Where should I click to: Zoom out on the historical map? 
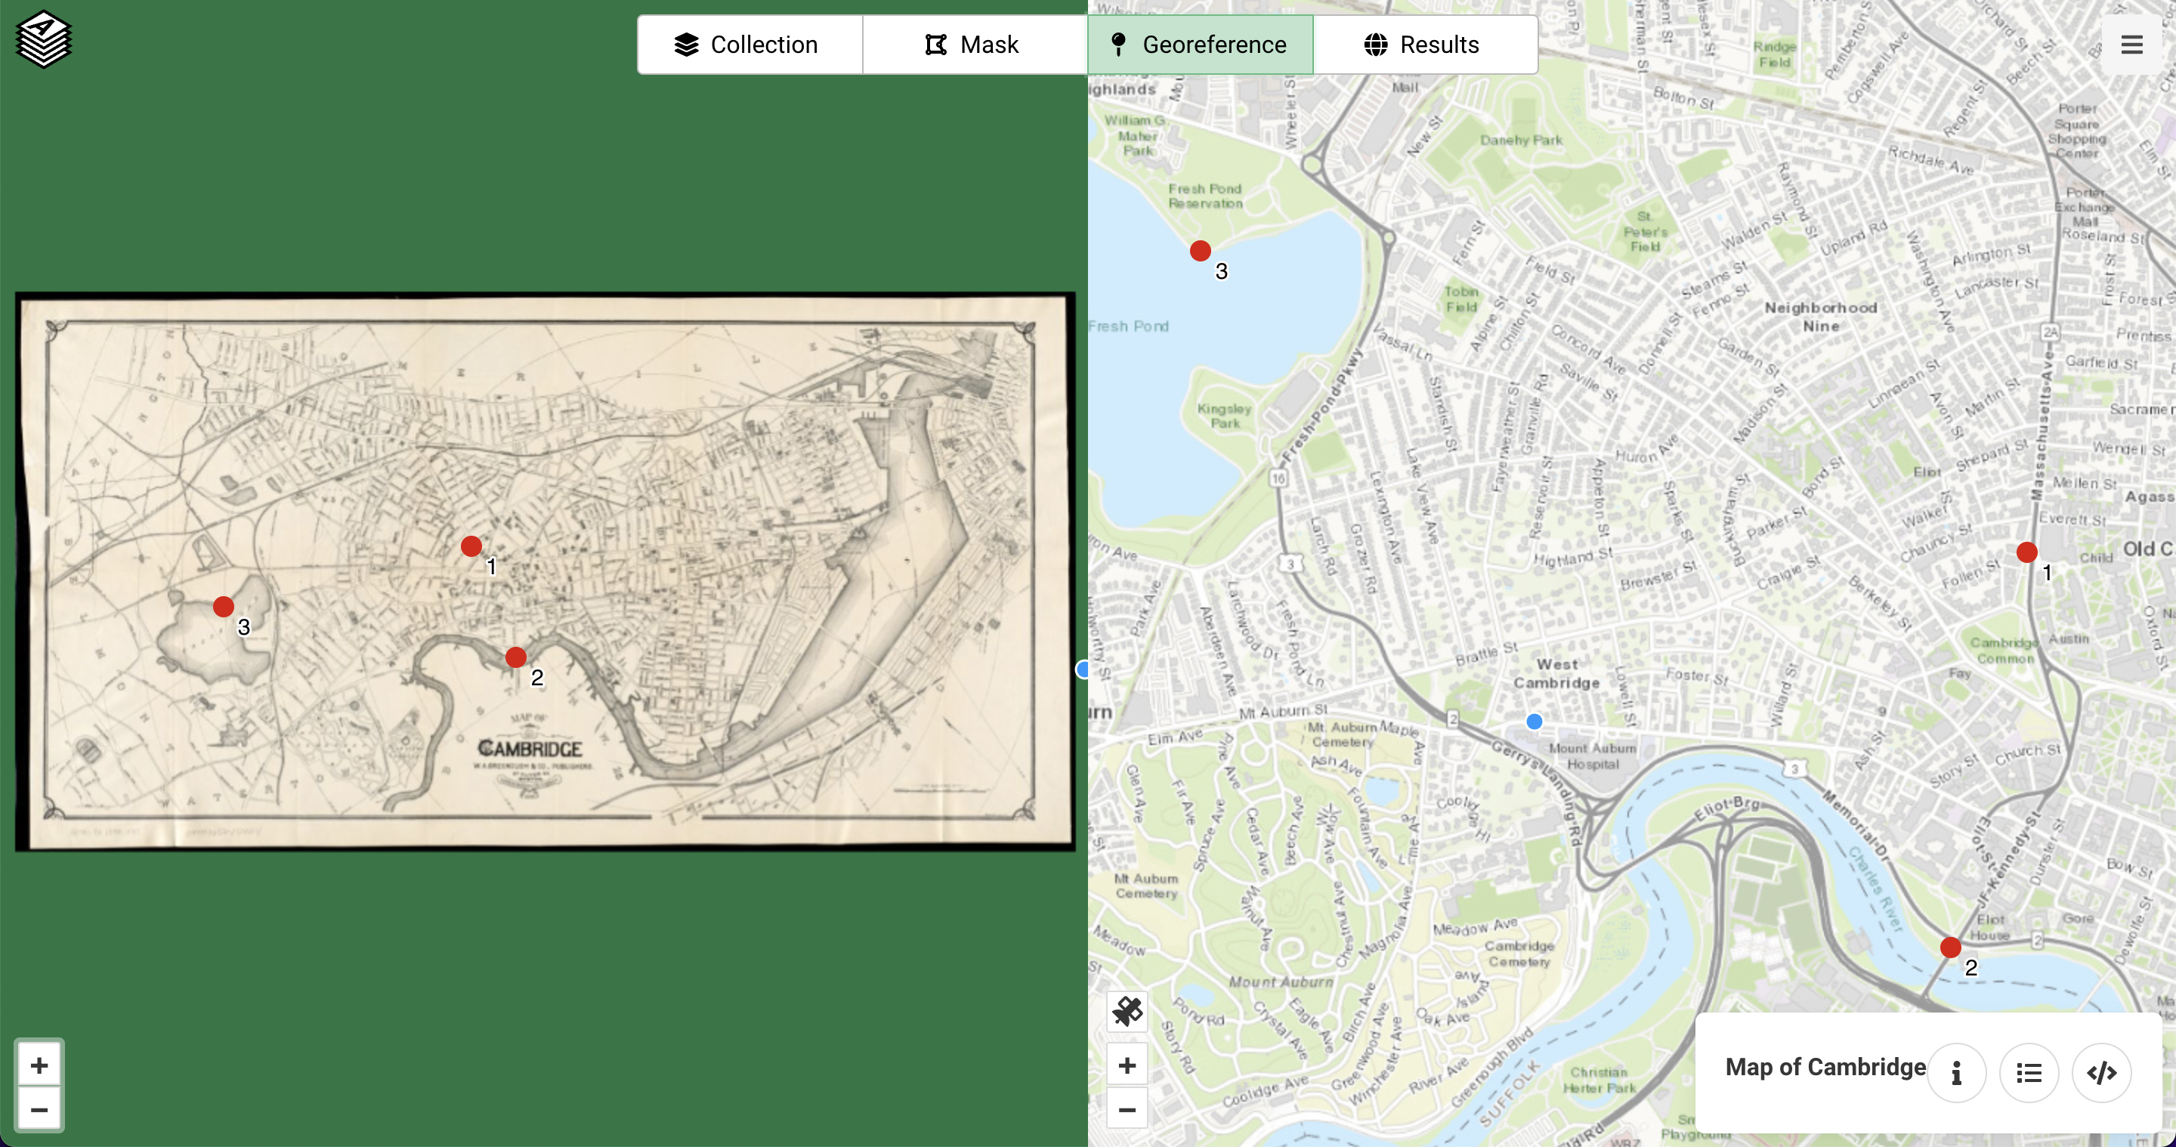coord(39,1108)
